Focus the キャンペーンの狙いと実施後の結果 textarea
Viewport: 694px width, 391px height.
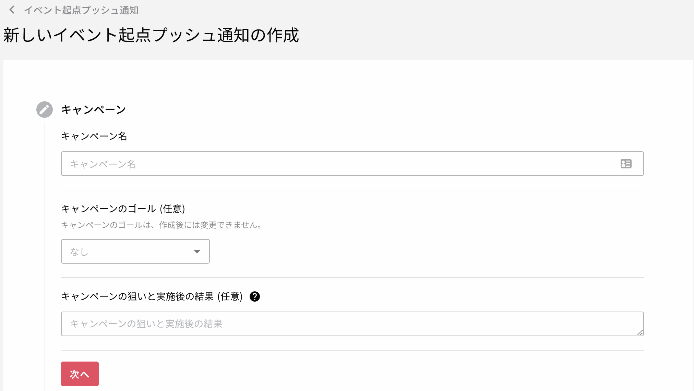click(352, 324)
